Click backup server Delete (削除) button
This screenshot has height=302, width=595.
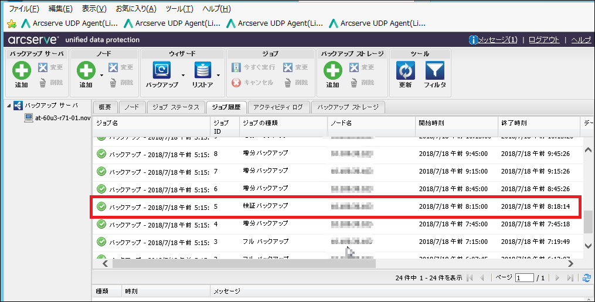point(51,82)
